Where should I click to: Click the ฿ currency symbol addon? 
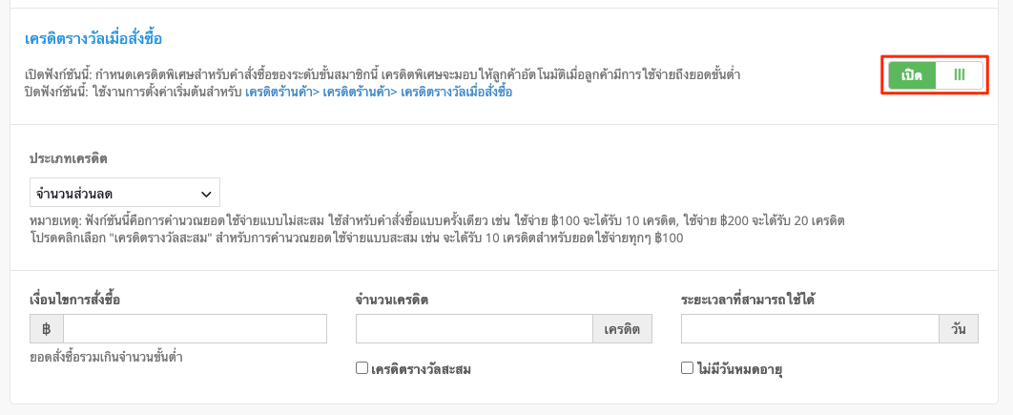tap(47, 329)
